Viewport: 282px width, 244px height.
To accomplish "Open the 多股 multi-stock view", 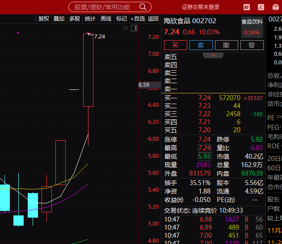I will pyautogui.click(x=75, y=18).
